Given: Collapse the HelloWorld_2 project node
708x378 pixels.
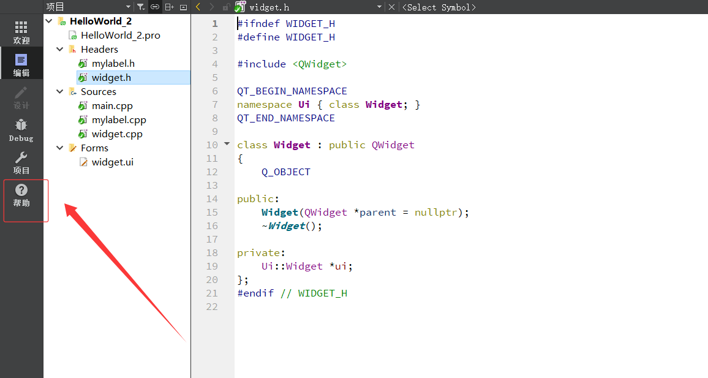Looking at the screenshot, I should click(49, 21).
